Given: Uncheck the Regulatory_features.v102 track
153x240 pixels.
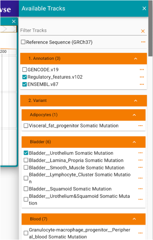Looking at the screenshot, I should click(x=24, y=77).
